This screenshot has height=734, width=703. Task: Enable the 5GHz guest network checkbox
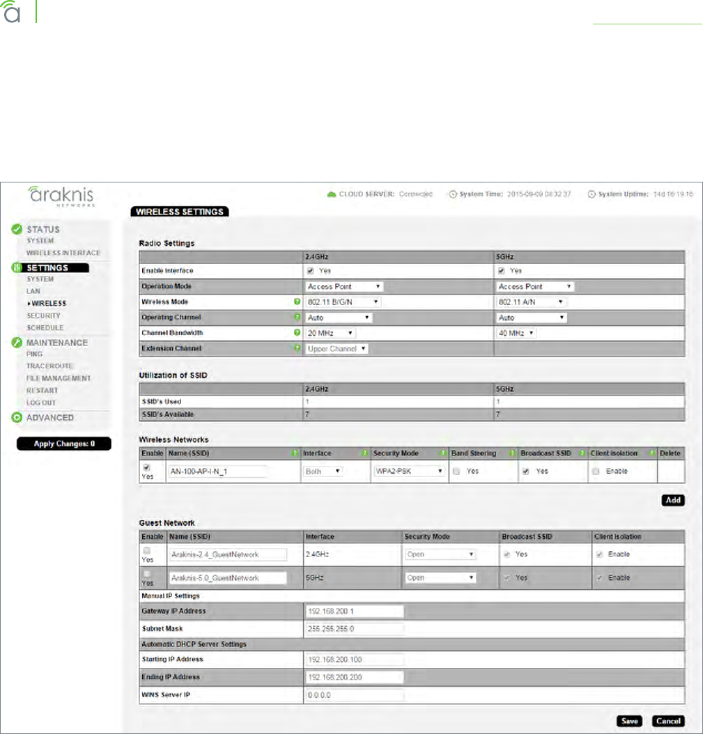pos(146,574)
